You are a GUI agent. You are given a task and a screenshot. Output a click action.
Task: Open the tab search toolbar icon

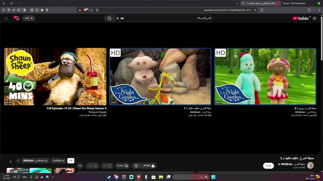pos(32,10)
